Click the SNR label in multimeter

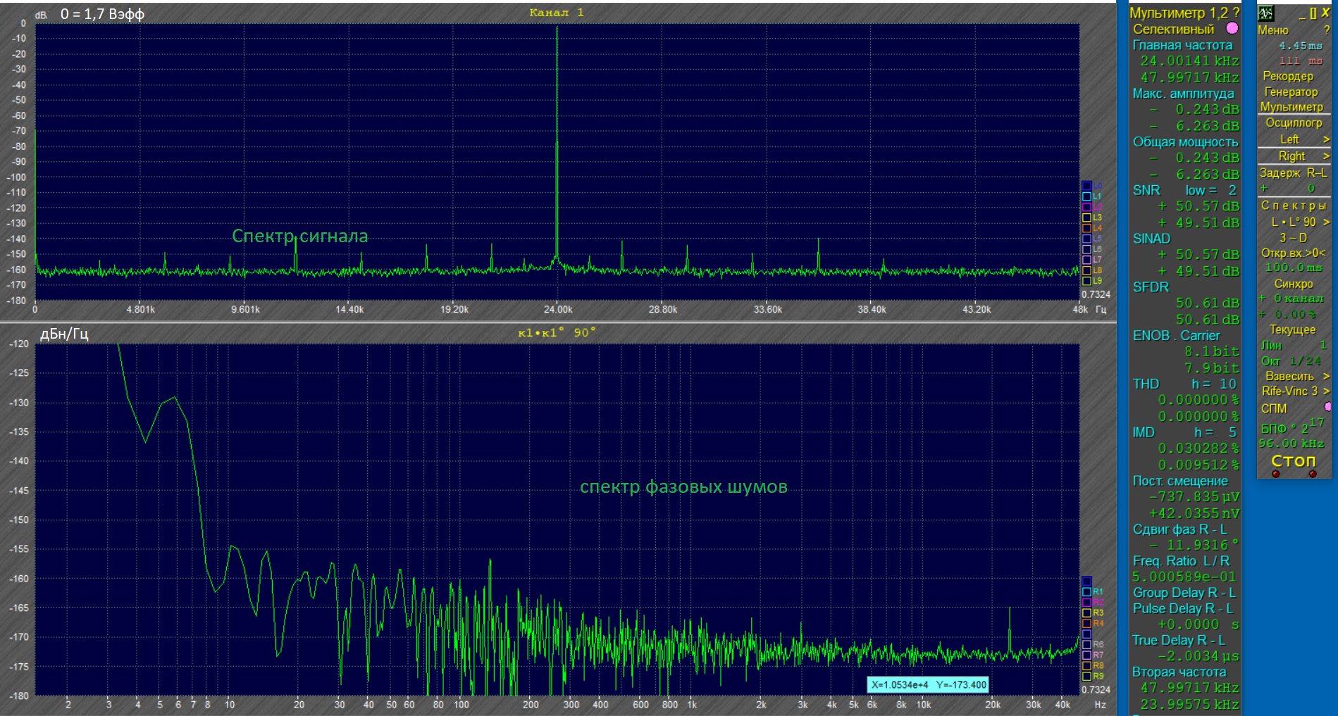(x=1146, y=190)
